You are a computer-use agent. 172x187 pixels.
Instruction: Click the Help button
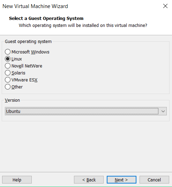(x=17, y=180)
